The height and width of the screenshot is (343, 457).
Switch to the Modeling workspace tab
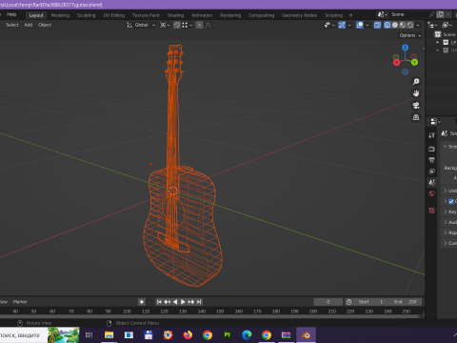click(x=60, y=15)
